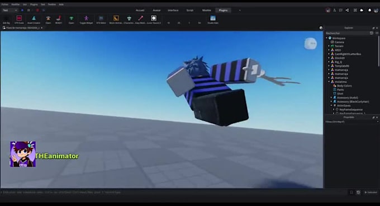This screenshot has width=380, height=206.
Task: Pop out the Explorer panel
Action: click(x=373, y=28)
